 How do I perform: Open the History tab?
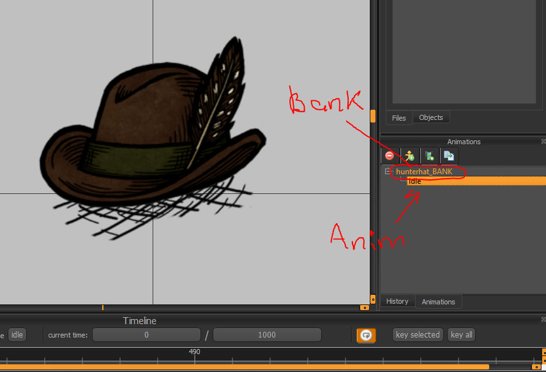click(x=397, y=301)
